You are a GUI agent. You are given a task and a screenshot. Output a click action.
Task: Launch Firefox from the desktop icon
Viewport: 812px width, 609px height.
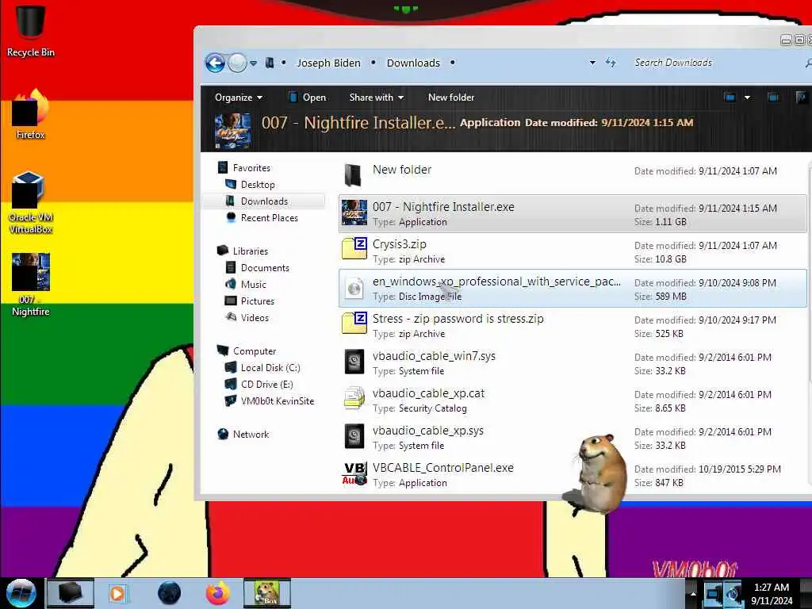30,115
